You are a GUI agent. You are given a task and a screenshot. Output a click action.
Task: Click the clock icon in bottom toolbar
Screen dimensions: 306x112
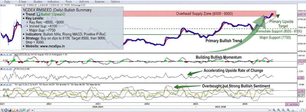click(6, 110)
